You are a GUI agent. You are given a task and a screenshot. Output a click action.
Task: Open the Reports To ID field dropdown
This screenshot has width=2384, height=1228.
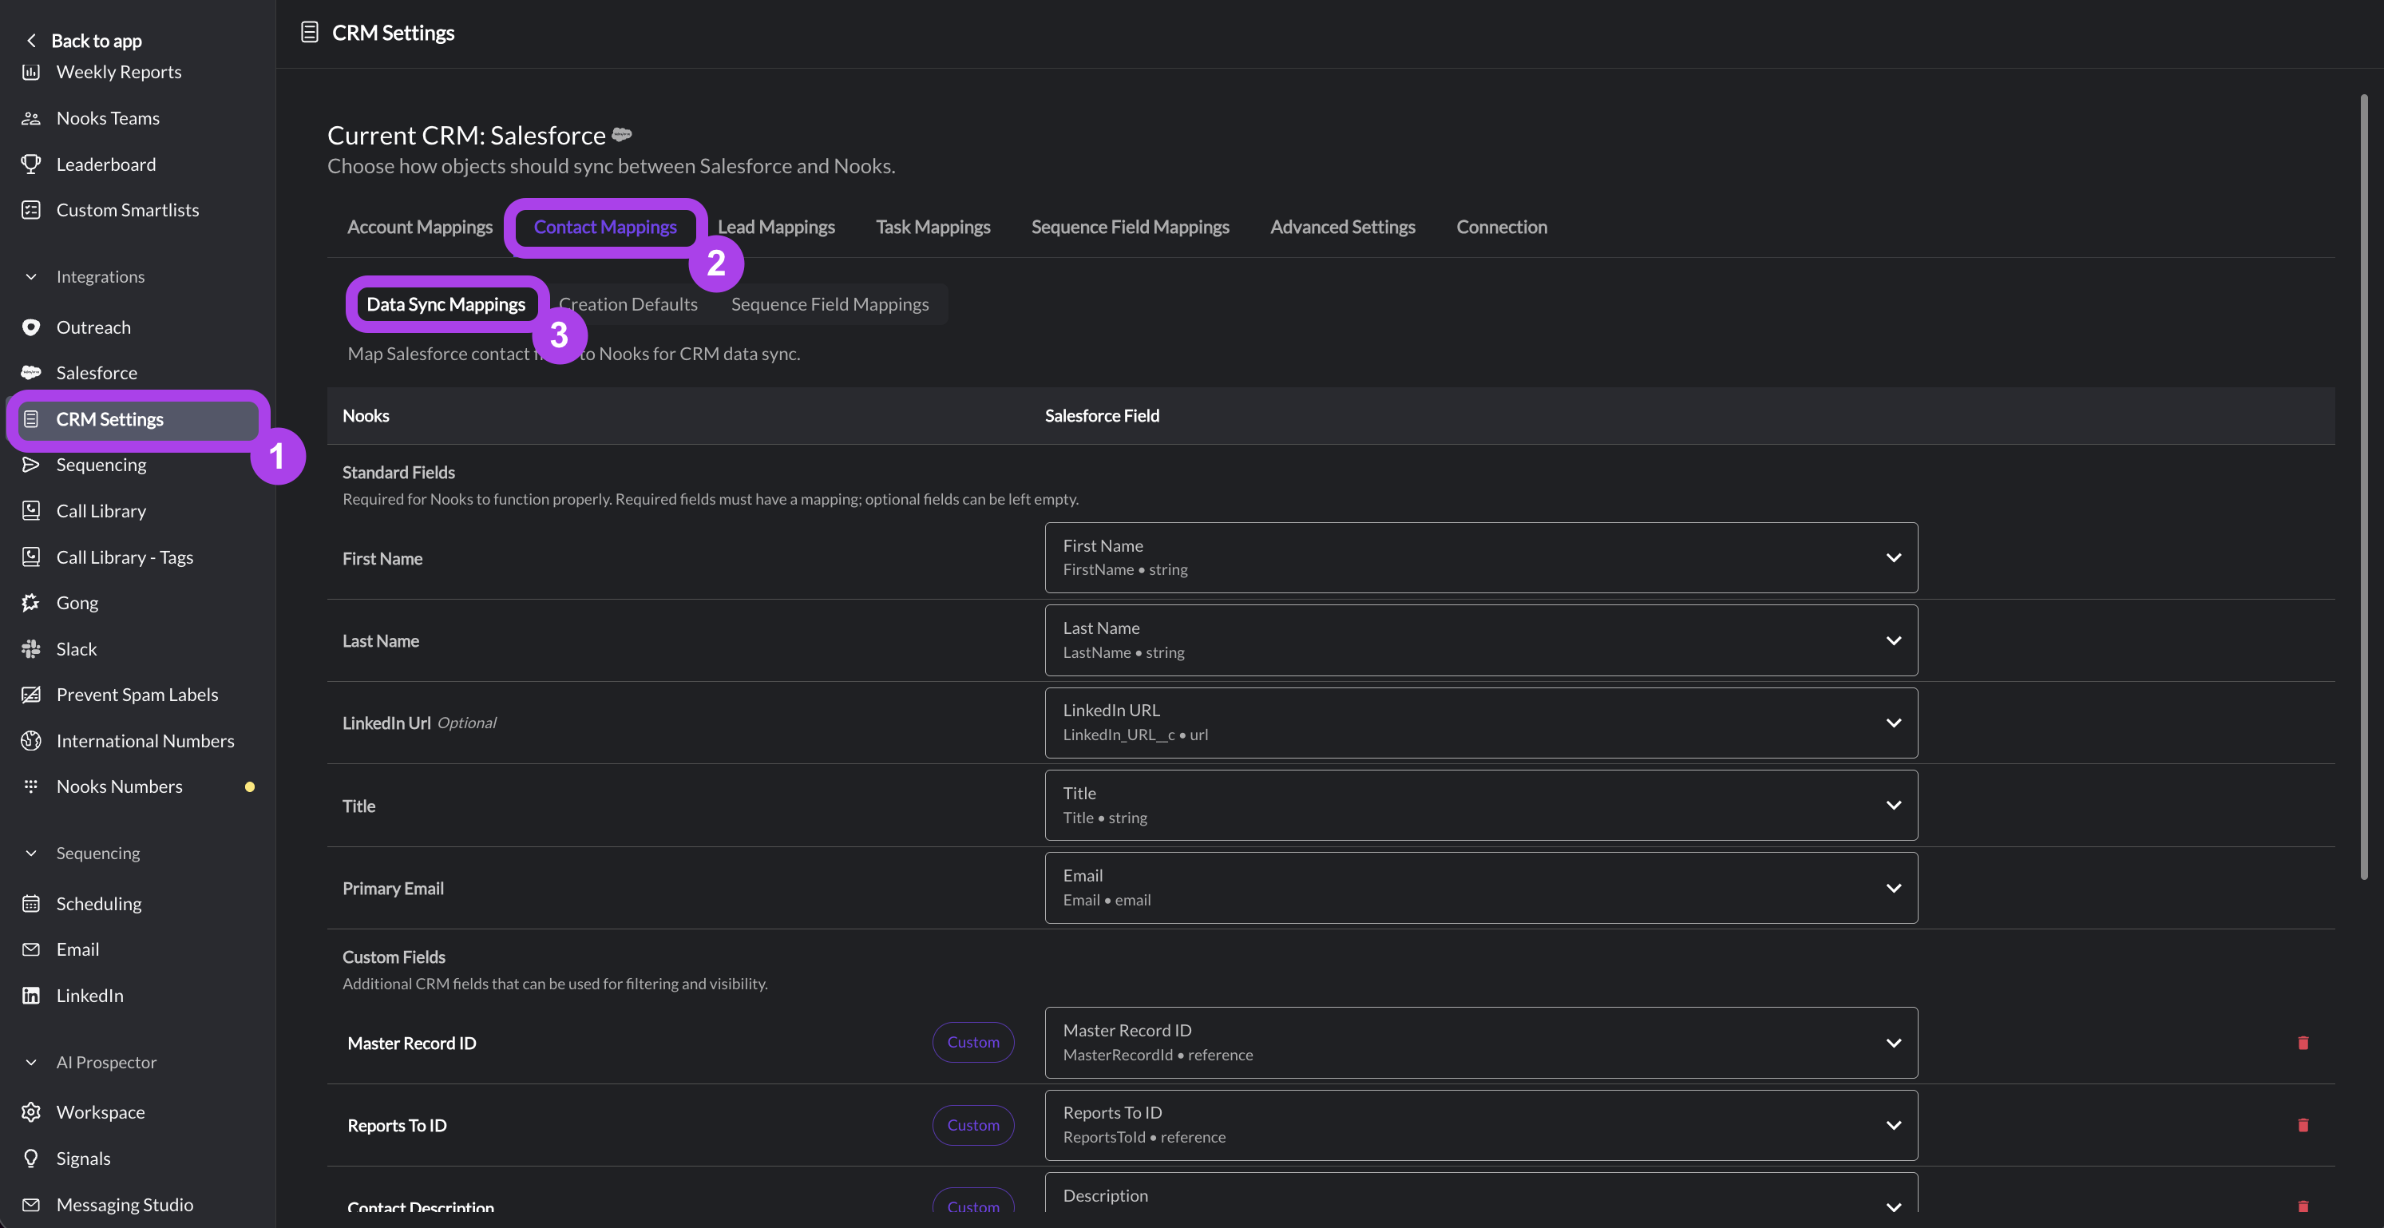pos(1481,1125)
